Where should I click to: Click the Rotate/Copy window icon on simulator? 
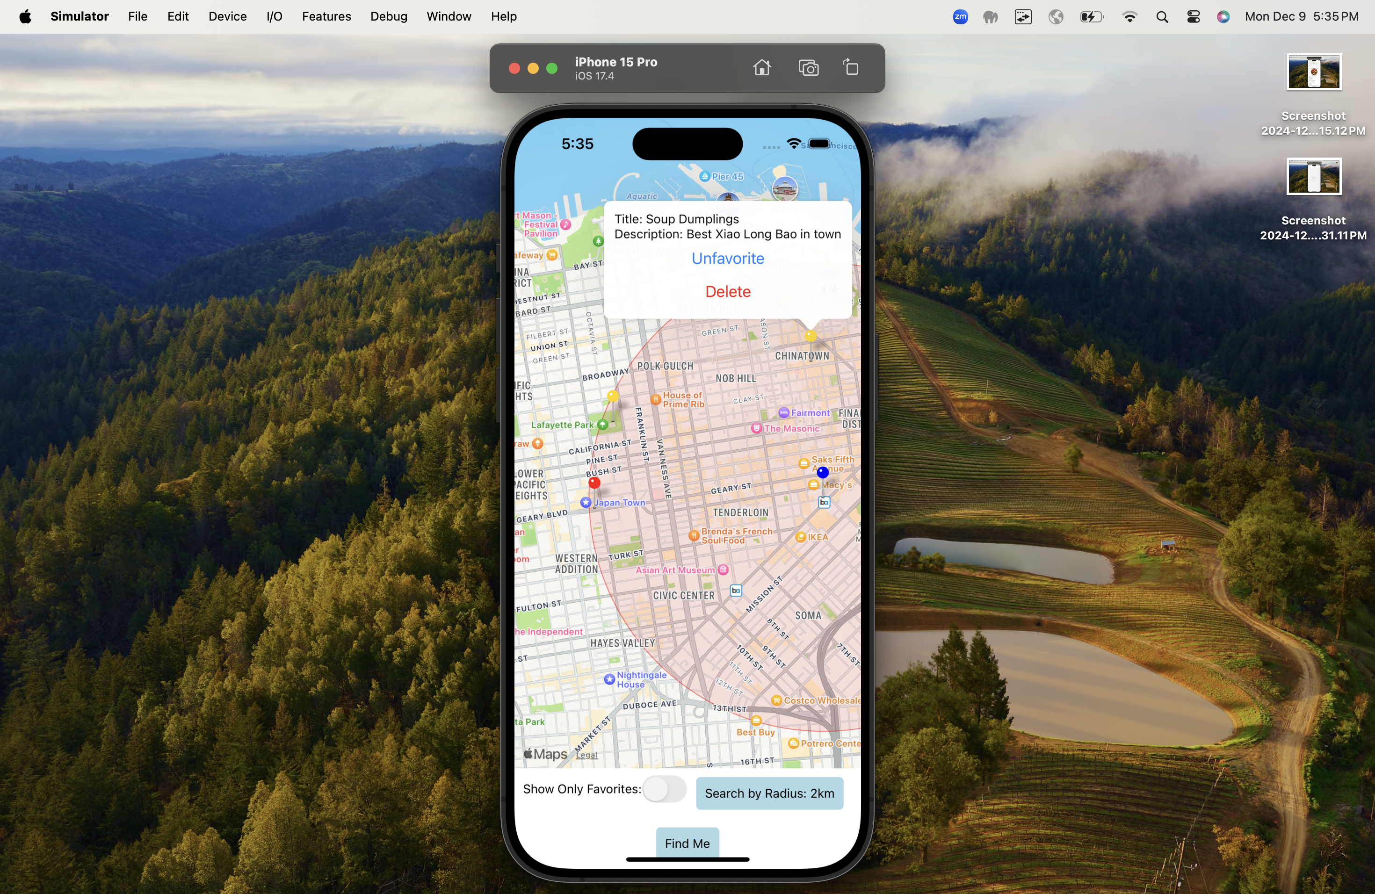[851, 68]
